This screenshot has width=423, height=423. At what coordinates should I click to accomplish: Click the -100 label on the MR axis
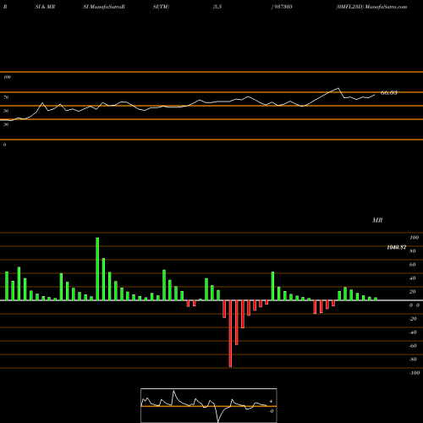point(415,373)
